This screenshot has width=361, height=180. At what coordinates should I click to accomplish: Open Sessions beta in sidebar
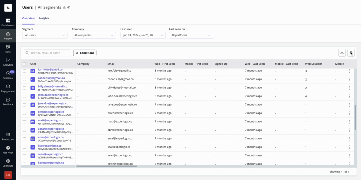click(x=8, y=75)
